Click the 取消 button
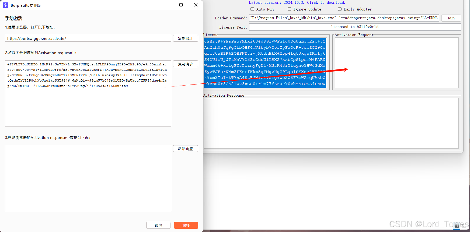The width and height of the screenshot is (470, 232). [x=158, y=225]
